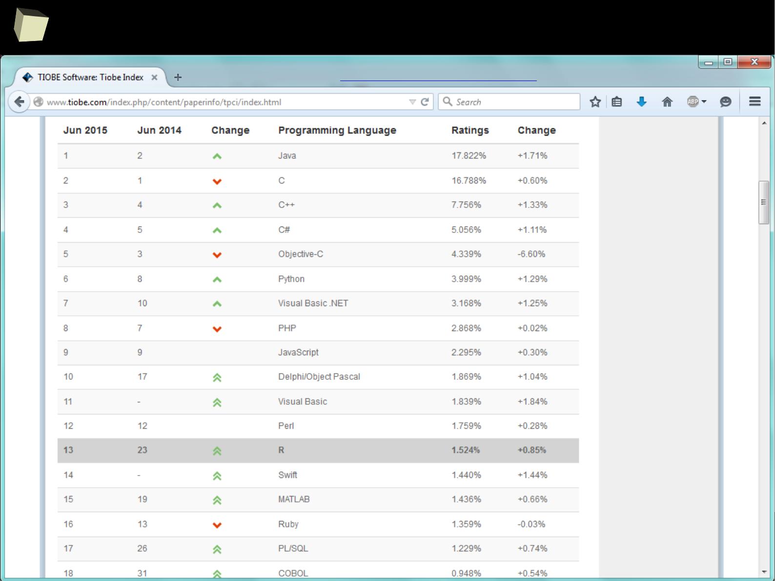Select the highlighted R language cell
This screenshot has width=775, height=581.
[x=281, y=450]
